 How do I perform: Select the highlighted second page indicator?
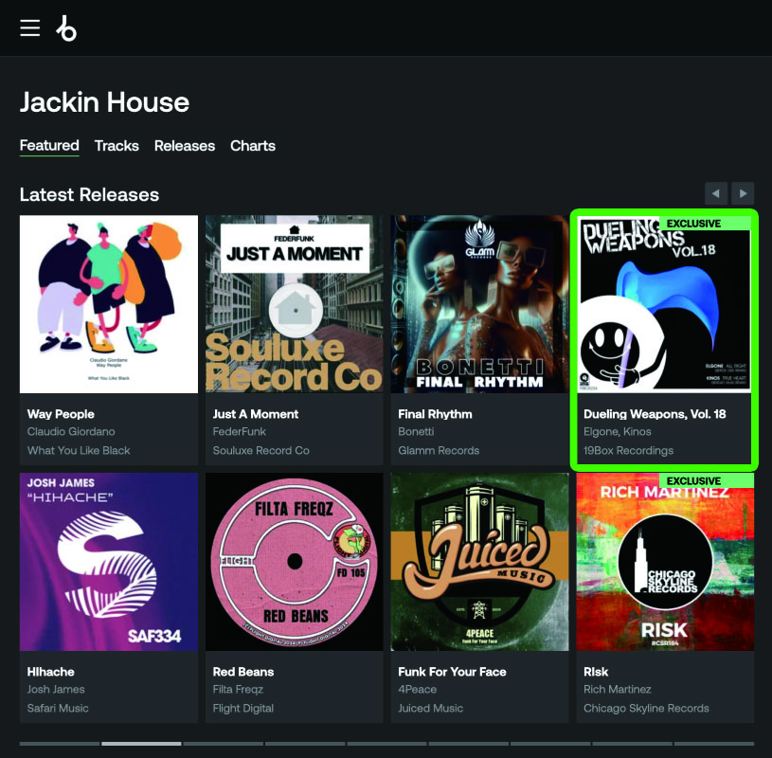pos(141,744)
